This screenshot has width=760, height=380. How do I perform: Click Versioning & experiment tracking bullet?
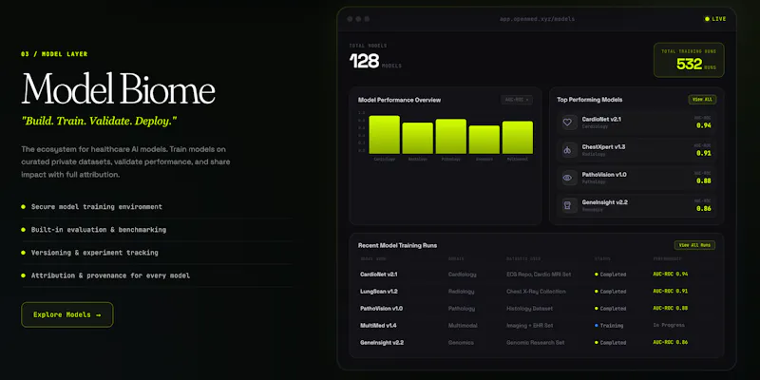[x=94, y=253]
